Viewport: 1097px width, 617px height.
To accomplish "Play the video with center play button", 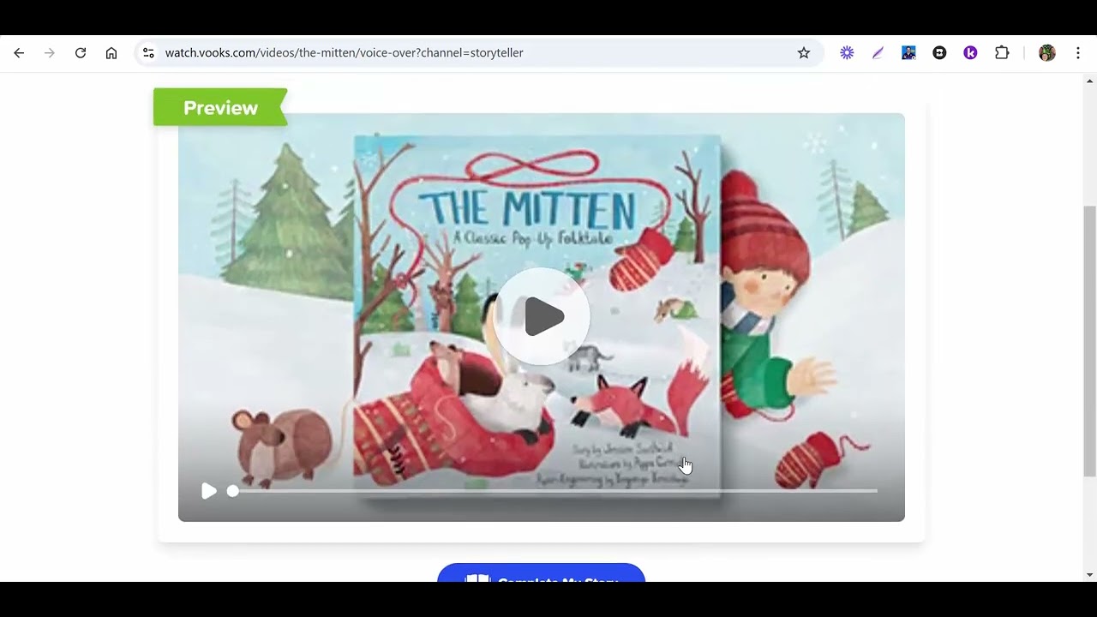I will click(542, 316).
